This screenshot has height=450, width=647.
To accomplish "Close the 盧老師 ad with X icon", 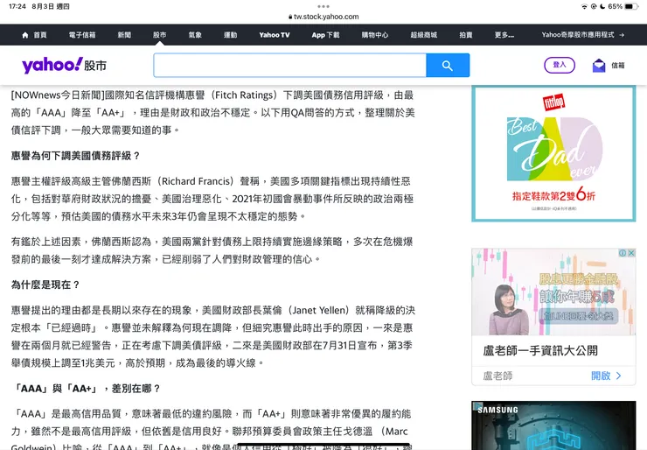I will (x=631, y=253).
